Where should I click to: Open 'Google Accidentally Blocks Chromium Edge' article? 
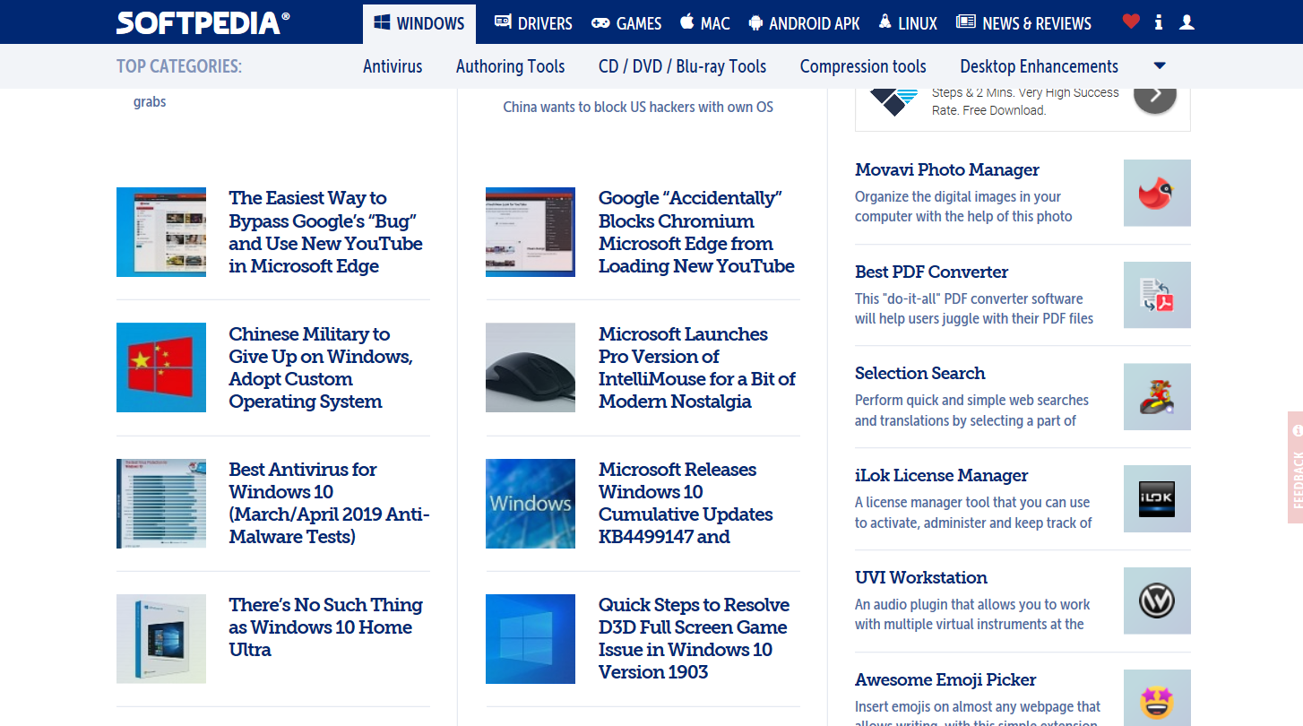click(696, 232)
